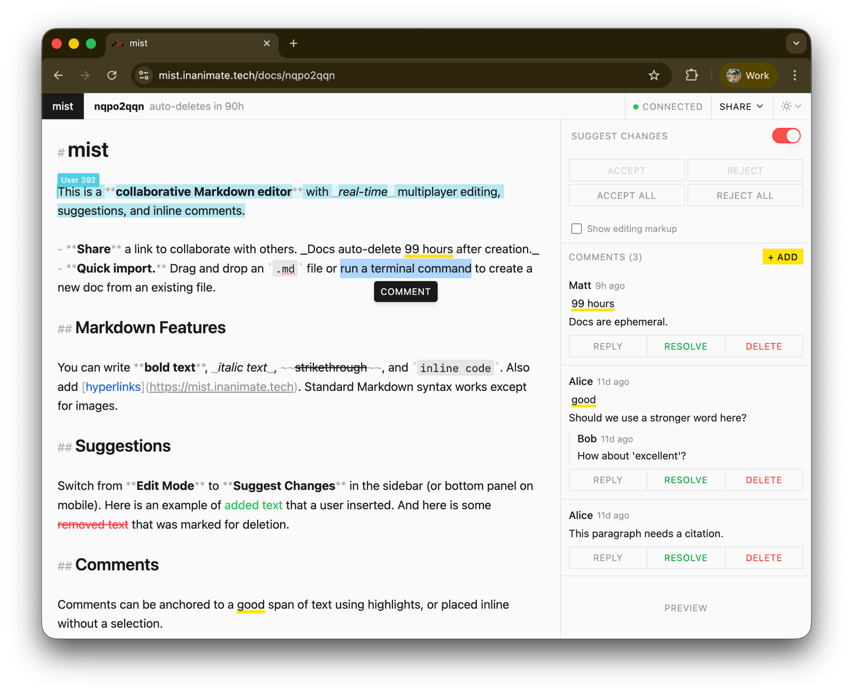
Task: Click the yellow + ADD comment button
Action: click(x=782, y=257)
